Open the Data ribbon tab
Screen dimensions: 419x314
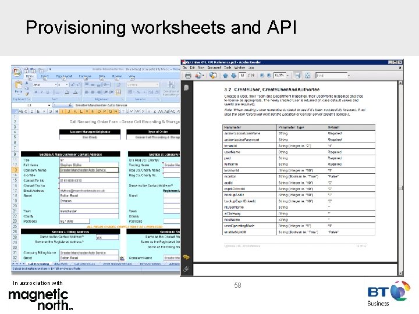click(102, 76)
